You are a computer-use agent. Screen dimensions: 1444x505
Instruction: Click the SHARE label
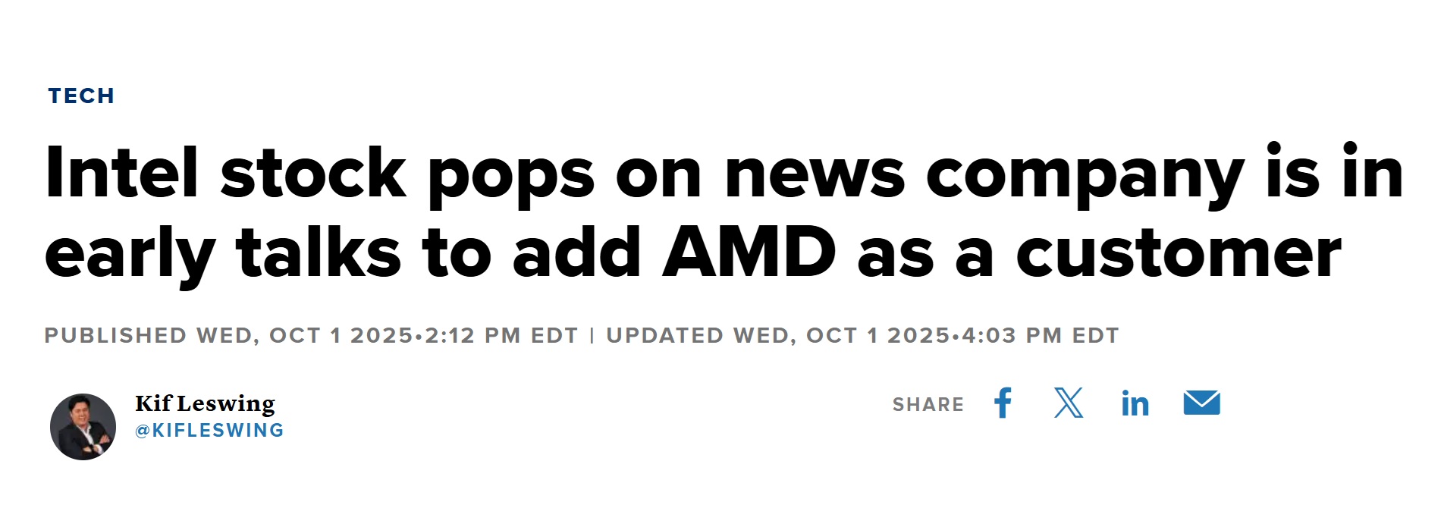(x=928, y=405)
